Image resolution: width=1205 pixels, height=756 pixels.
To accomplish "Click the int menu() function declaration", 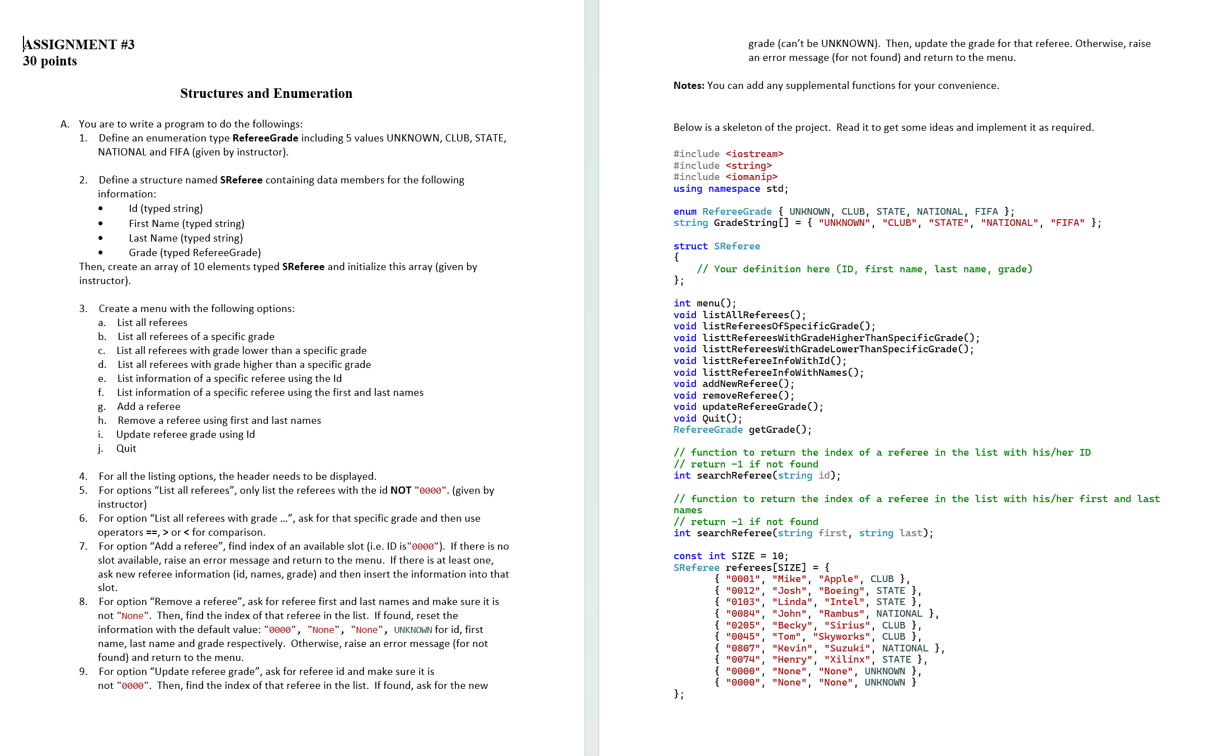I will (704, 303).
